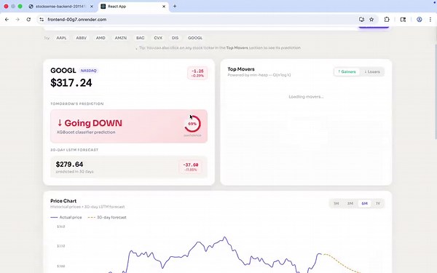The image size is (437, 273).
Task: Open the Chrome profile avatar
Action: pos(420,20)
